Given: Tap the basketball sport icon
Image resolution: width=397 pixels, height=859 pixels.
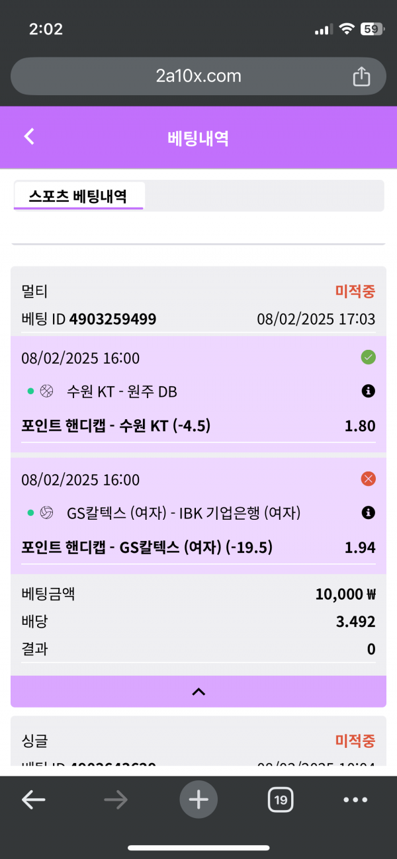Looking at the screenshot, I should [x=46, y=391].
